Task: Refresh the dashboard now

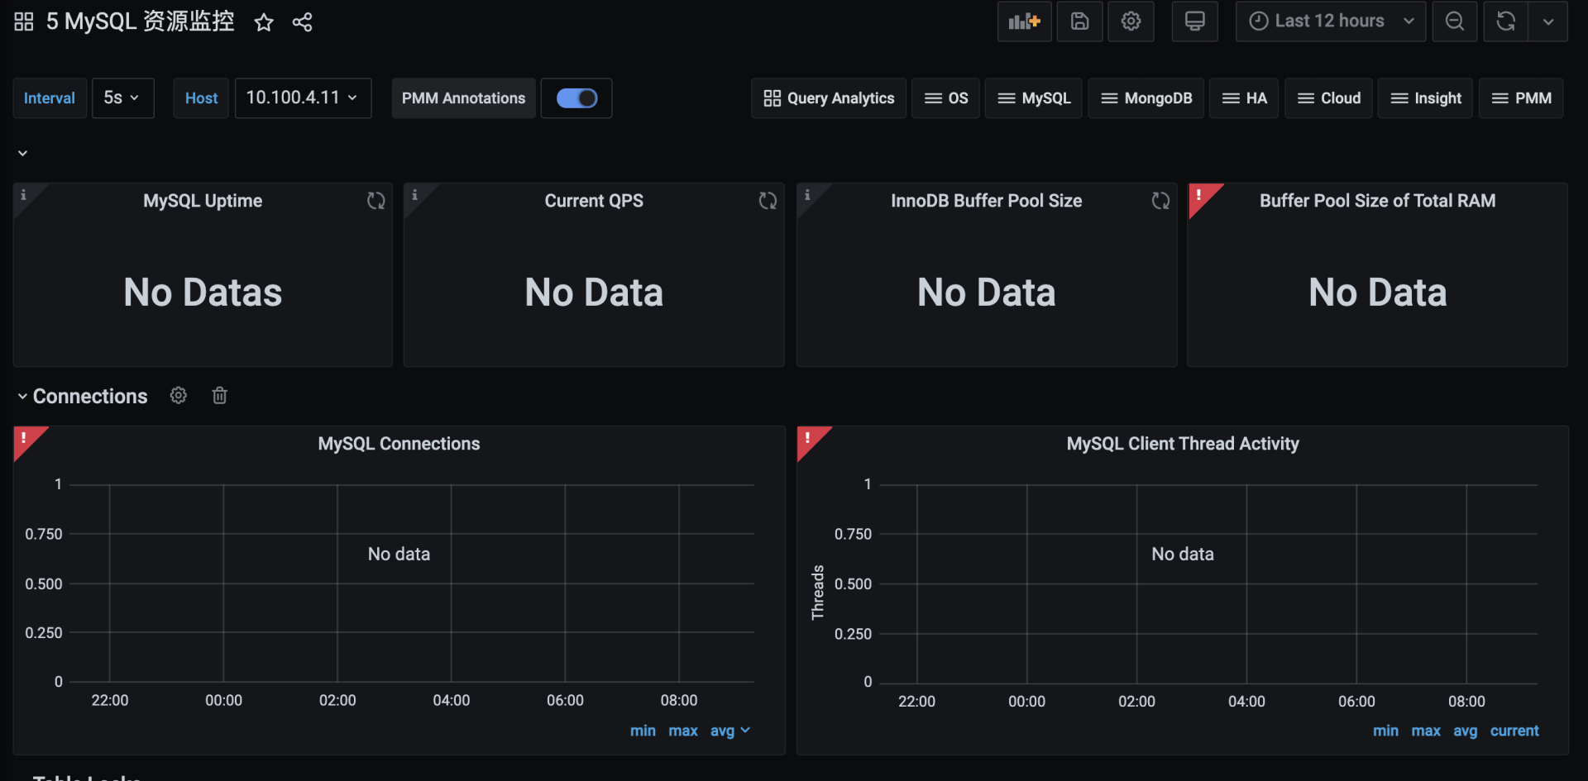Action: tap(1506, 21)
